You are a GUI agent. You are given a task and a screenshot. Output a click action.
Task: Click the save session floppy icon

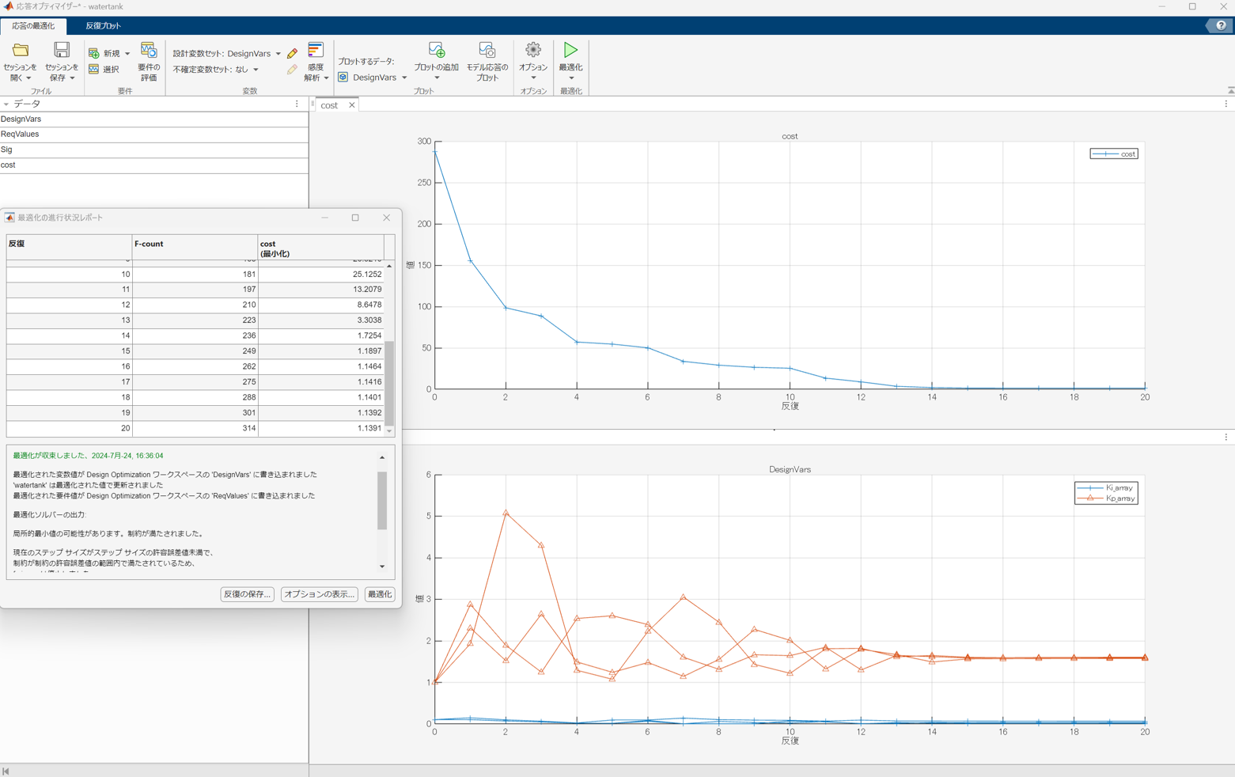point(62,51)
